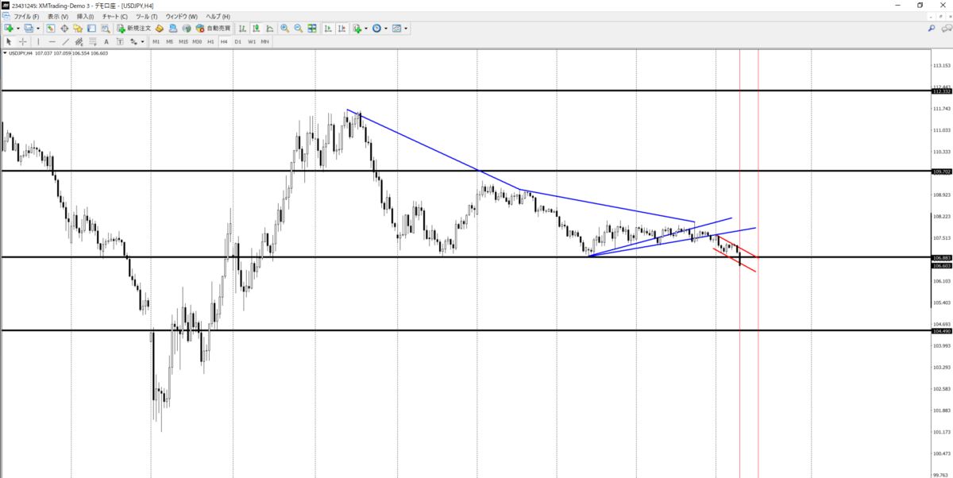Click the triangle before USDJPY,H4 label
The height and width of the screenshot is (478, 953).
click(4, 53)
